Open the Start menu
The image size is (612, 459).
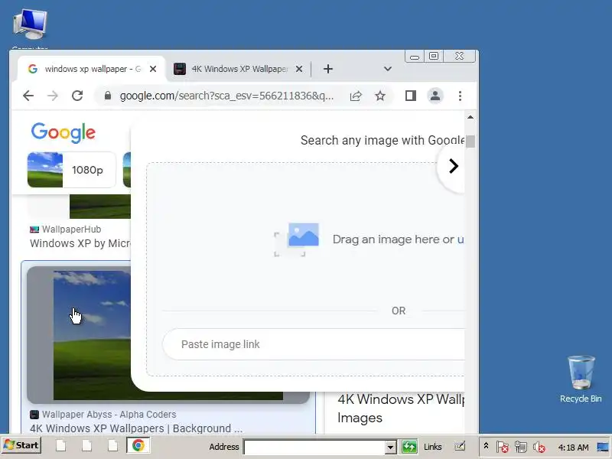pyautogui.click(x=21, y=445)
